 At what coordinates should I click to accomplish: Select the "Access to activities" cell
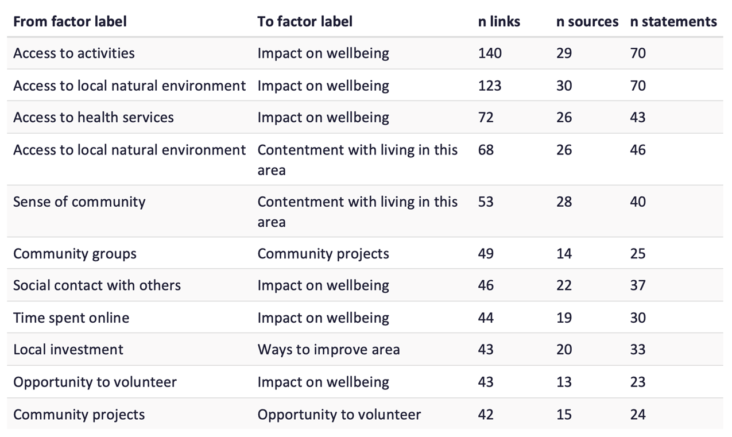click(x=74, y=53)
